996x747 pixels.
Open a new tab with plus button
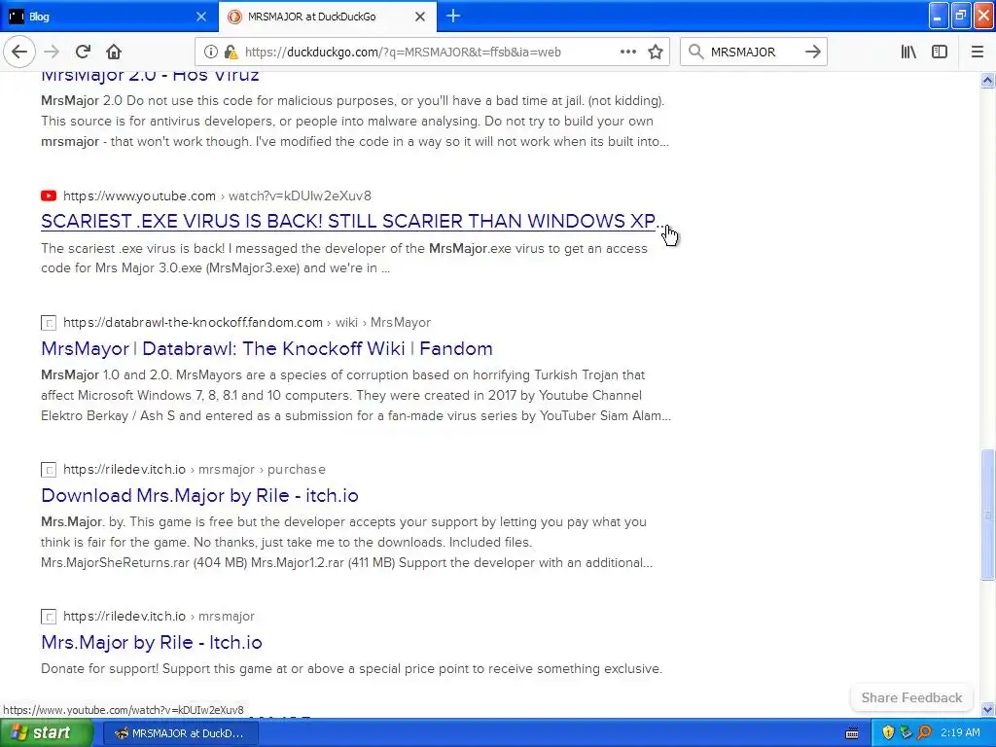click(453, 17)
